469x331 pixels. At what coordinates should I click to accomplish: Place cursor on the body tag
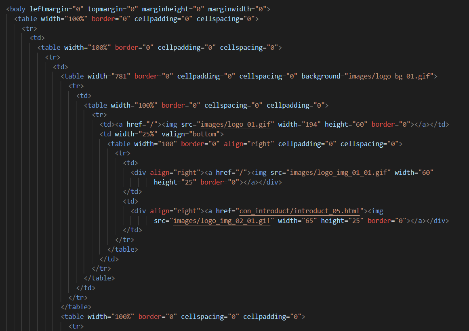(16, 8)
